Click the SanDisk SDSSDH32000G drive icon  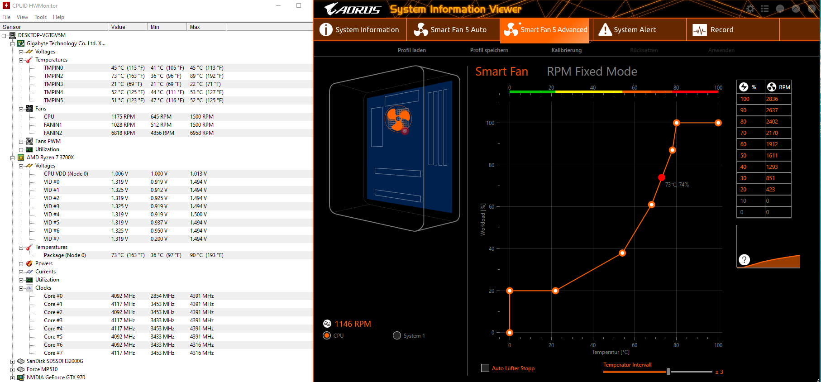click(x=20, y=361)
